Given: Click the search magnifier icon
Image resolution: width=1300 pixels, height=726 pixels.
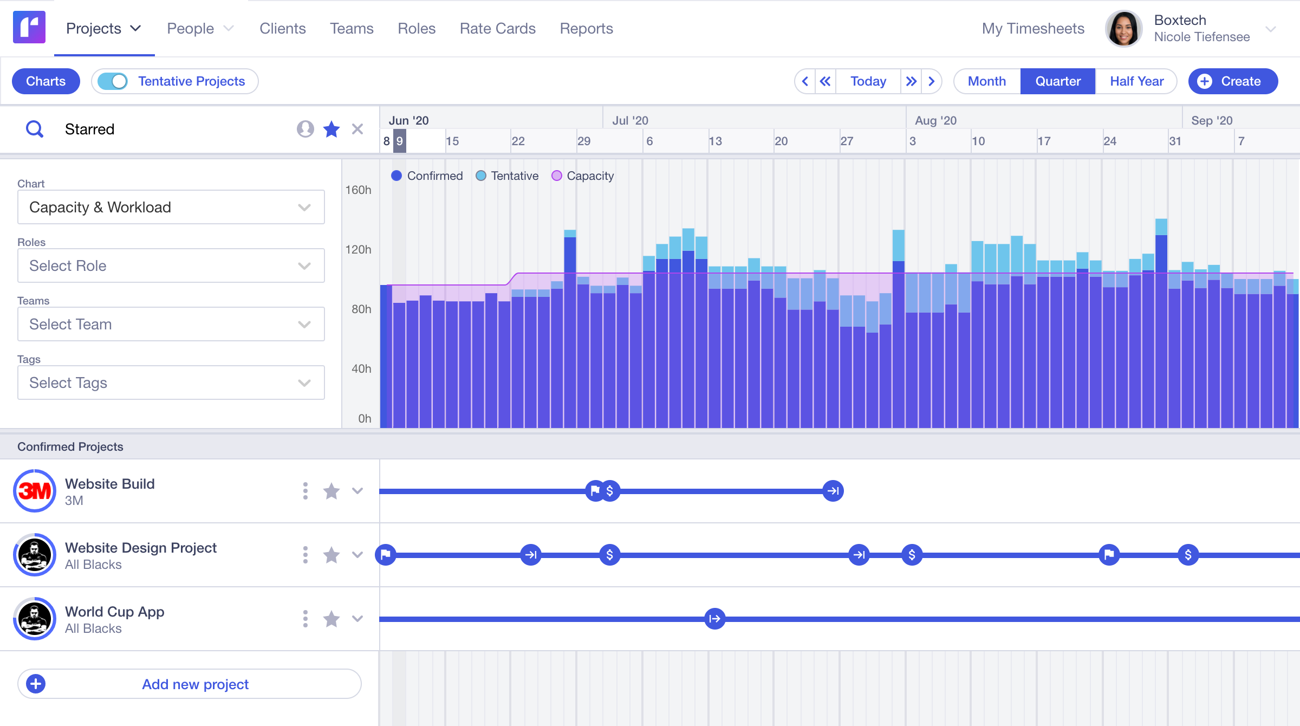Looking at the screenshot, I should coord(34,129).
